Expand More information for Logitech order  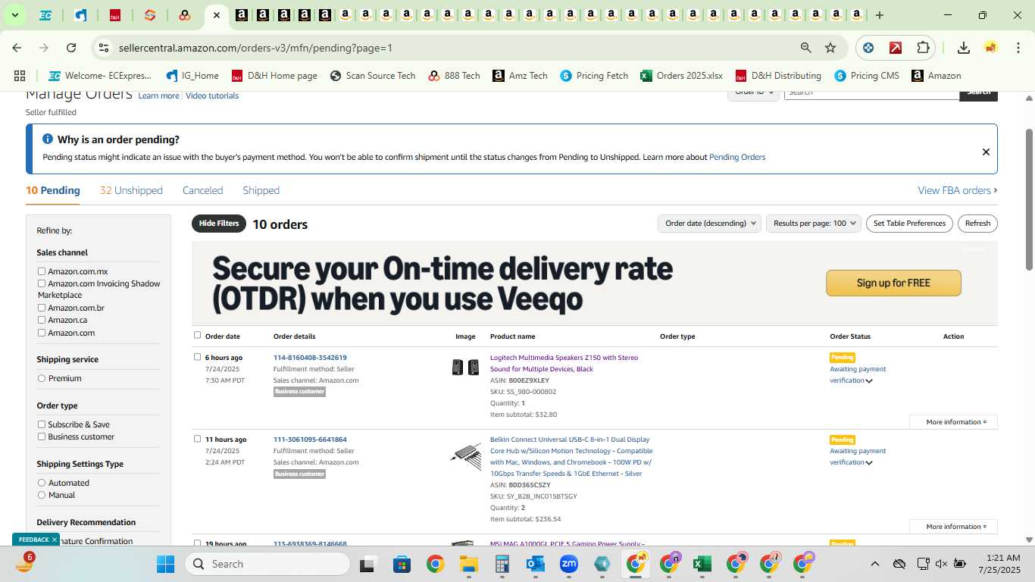point(954,422)
